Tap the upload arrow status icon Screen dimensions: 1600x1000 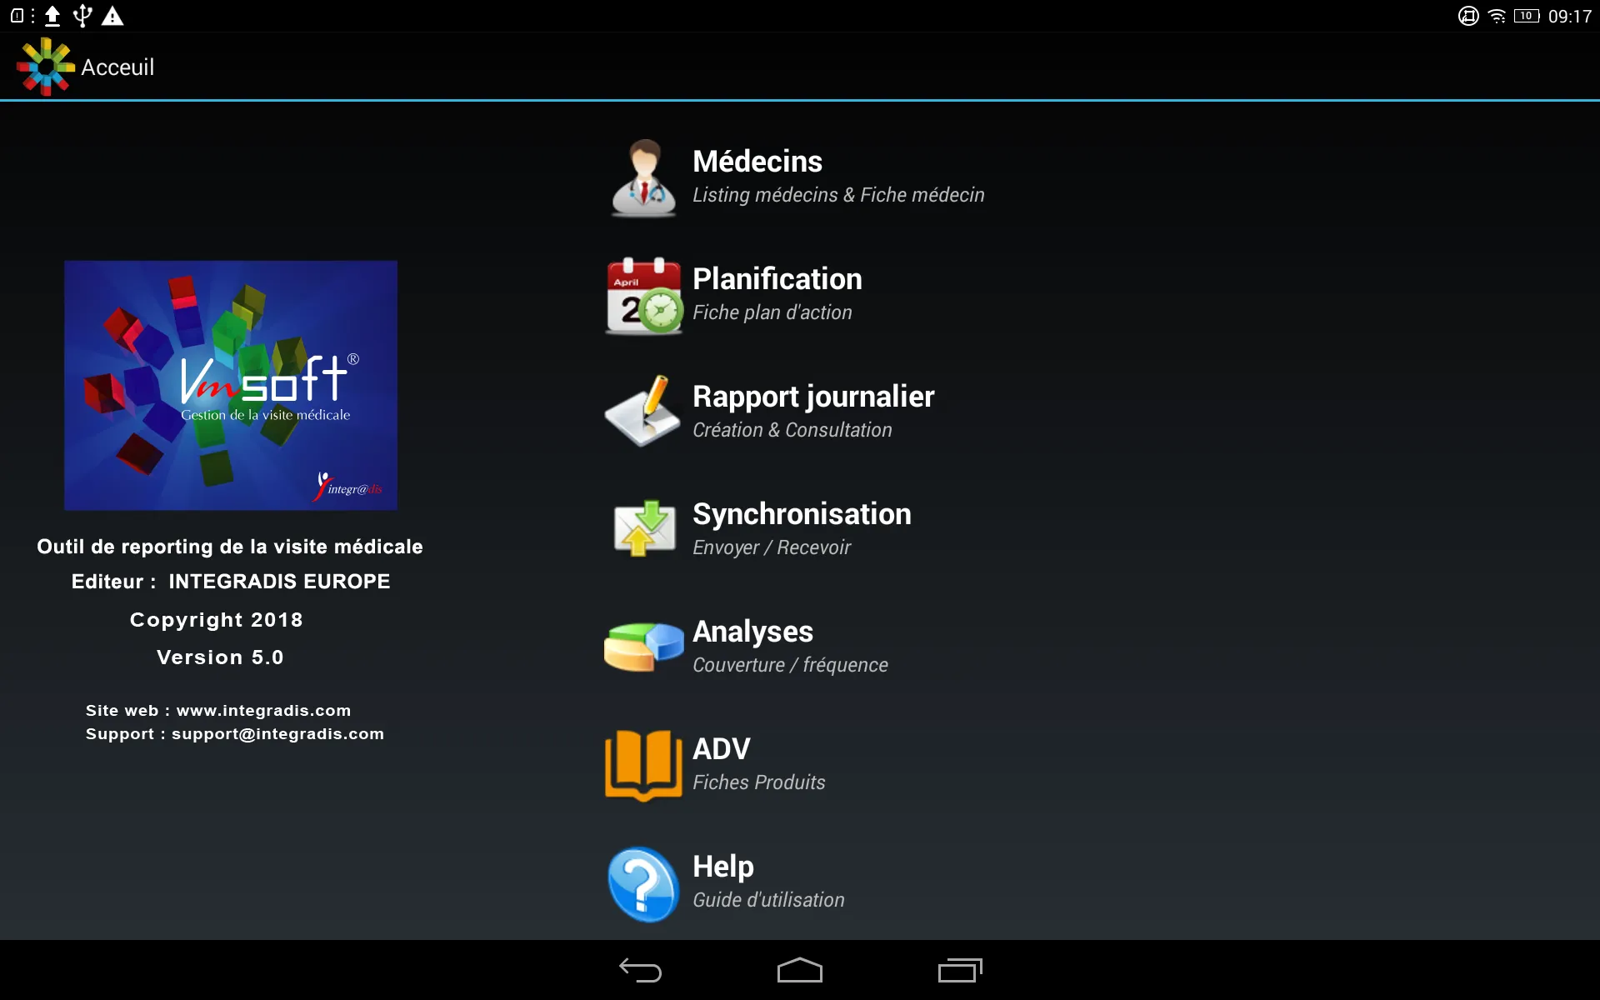(x=52, y=16)
